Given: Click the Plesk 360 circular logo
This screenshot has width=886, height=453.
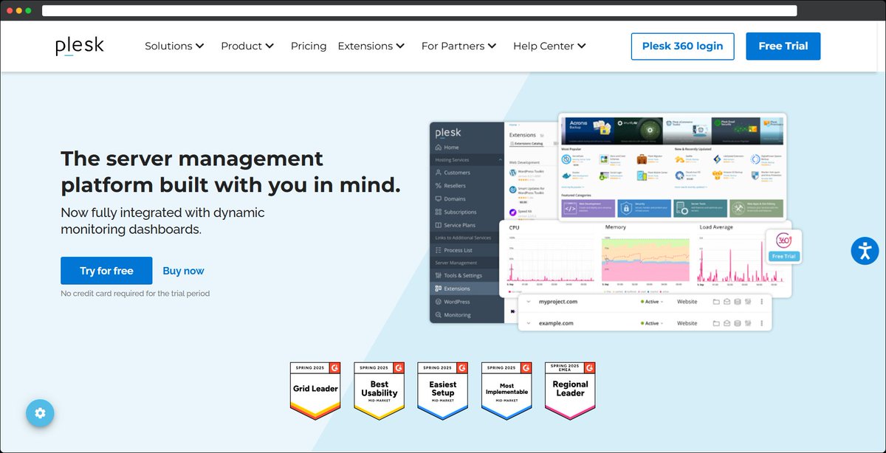Looking at the screenshot, I should point(783,241).
